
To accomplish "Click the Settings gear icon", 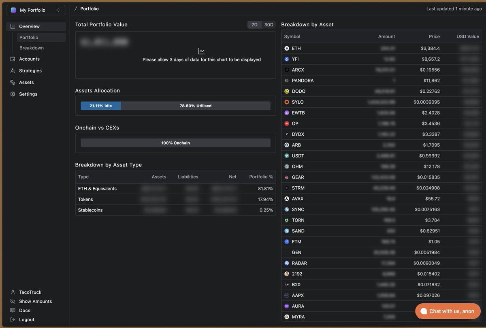I will click(13, 94).
